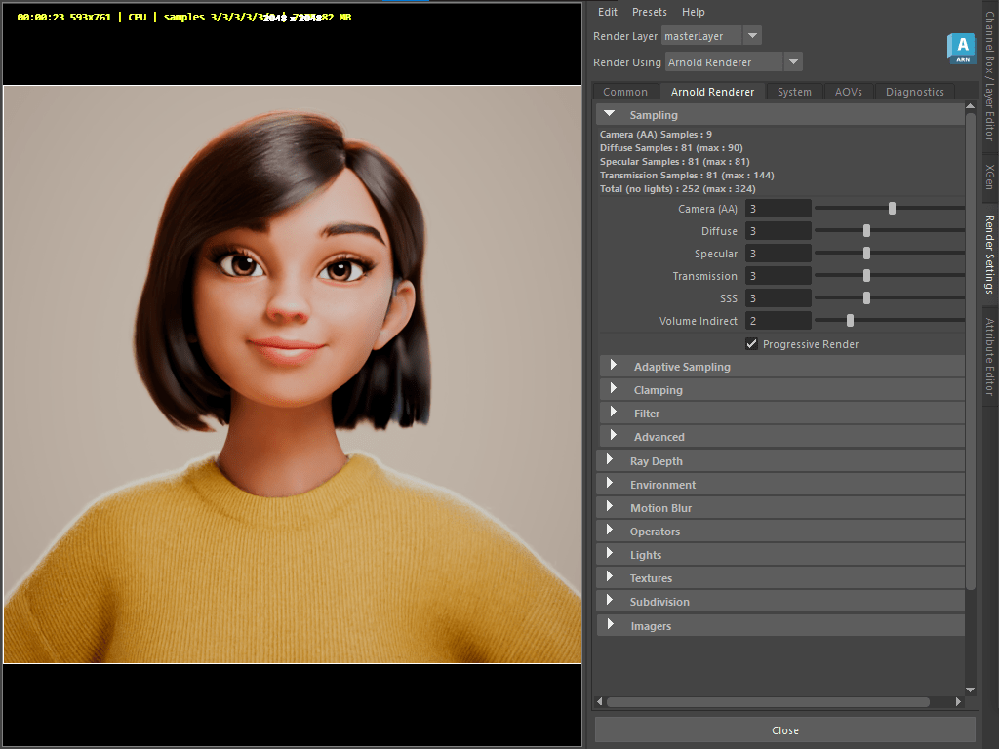Click the rendered character image preview
This screenshot has width=999, height=749.
point(293,374)
